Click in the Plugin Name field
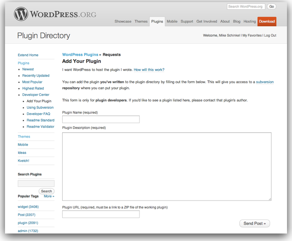This screenshot has width=292, height=241. click(x=101, y=119)
